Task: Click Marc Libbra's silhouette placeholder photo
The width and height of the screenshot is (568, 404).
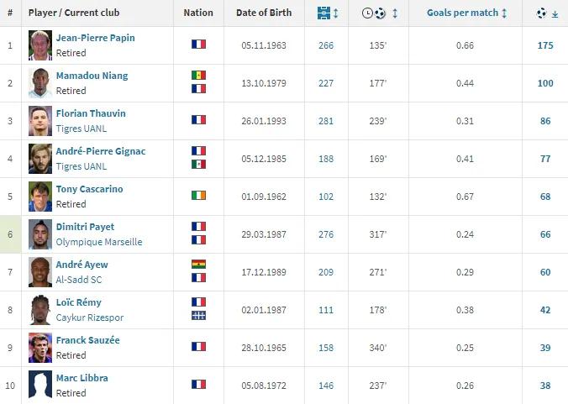Action: click(x=40, y=385)
